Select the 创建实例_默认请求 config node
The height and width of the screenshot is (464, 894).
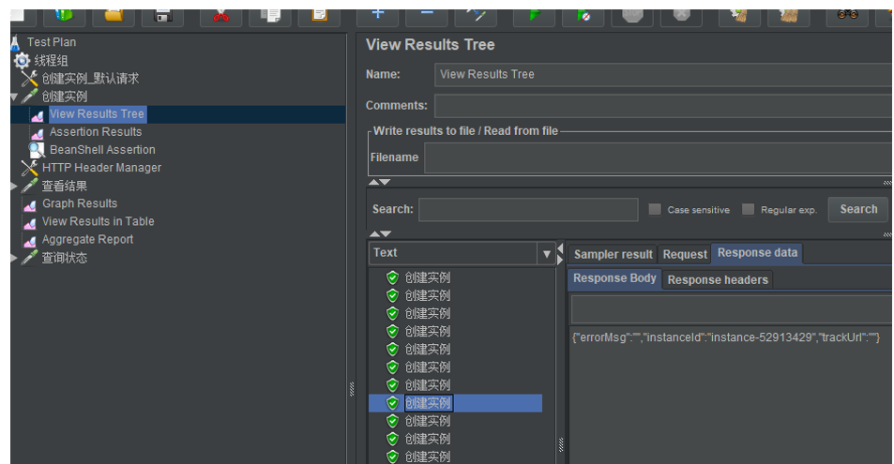pos(90,79)
